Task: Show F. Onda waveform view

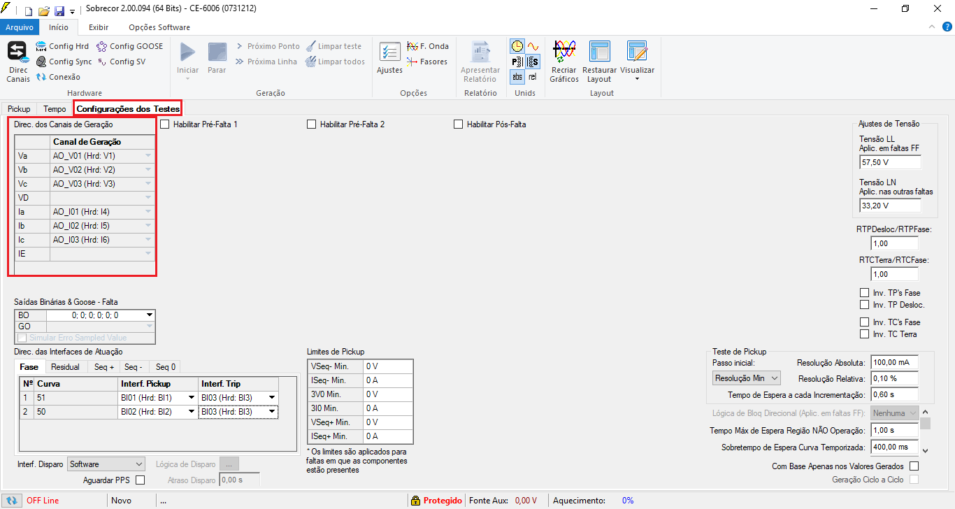Action: [428, 46]
